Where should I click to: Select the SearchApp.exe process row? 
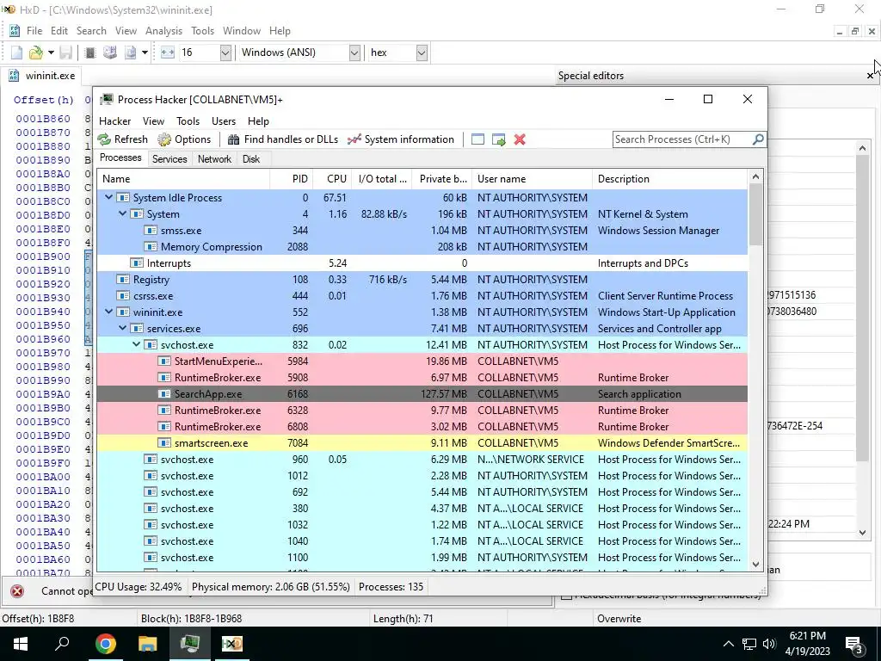pos(422,394)
